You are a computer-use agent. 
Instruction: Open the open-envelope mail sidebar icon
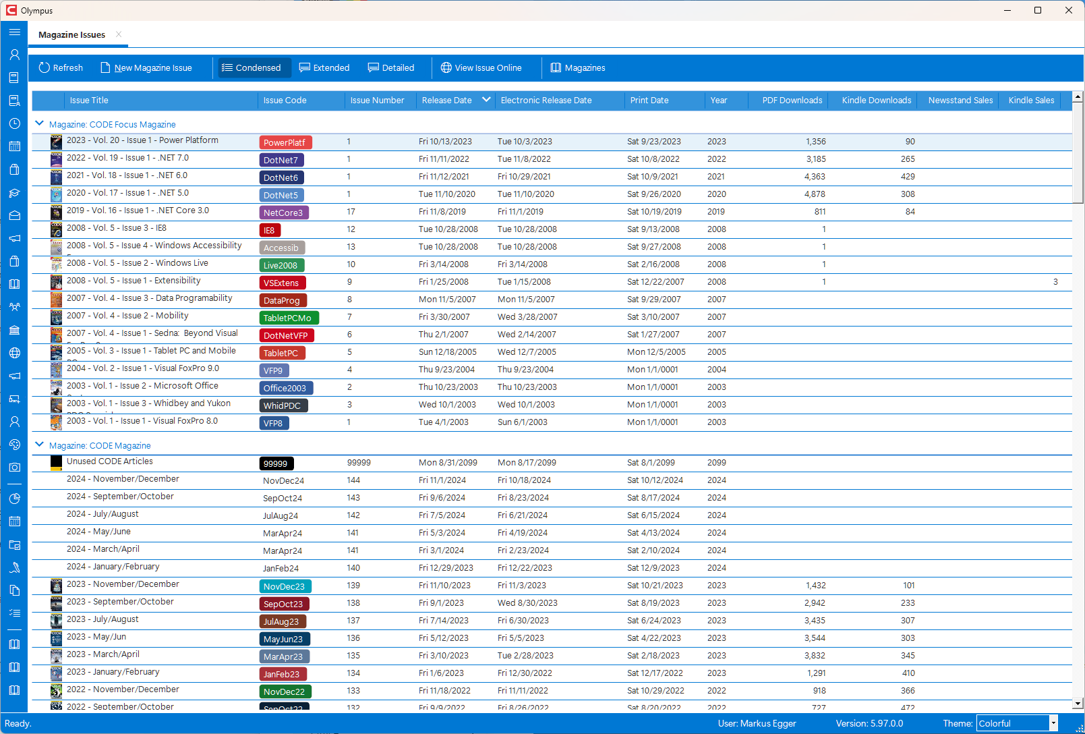(14, 215)
